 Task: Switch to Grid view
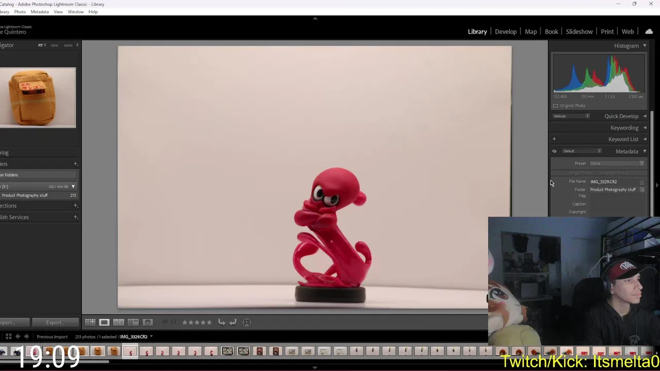[x=90, y=322]
